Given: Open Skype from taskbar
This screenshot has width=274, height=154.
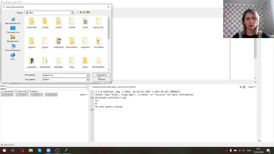Looking at the screenshot, I should (x=40, y=150).
